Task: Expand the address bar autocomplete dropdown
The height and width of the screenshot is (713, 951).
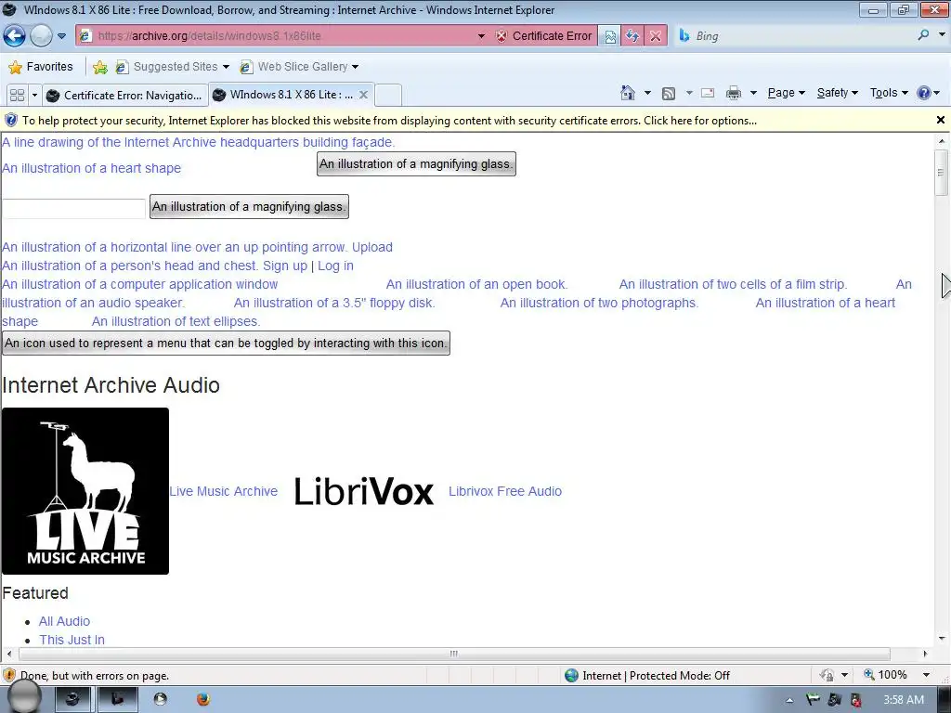Action: [x=482, y=36]
